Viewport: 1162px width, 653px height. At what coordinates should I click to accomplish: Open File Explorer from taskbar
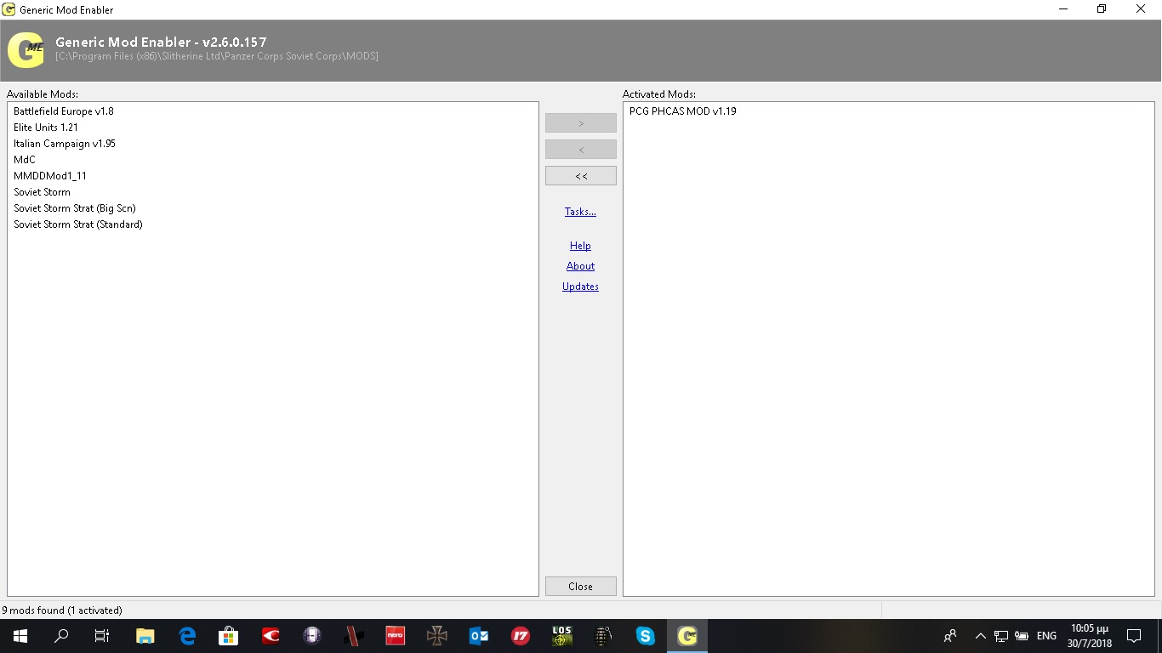tap(145, 636)
